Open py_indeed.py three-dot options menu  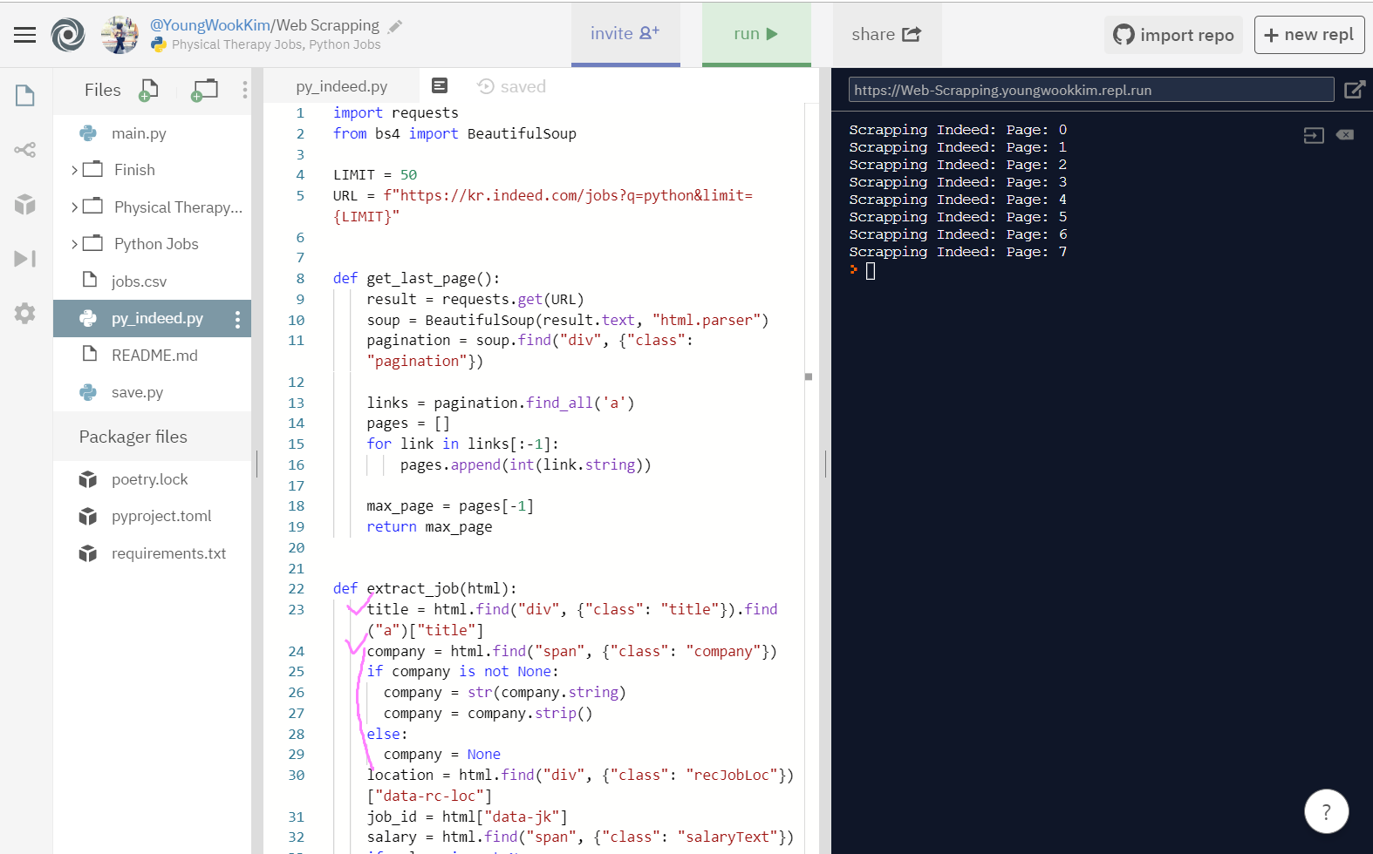pyautogui.click(x=237, y=320)
